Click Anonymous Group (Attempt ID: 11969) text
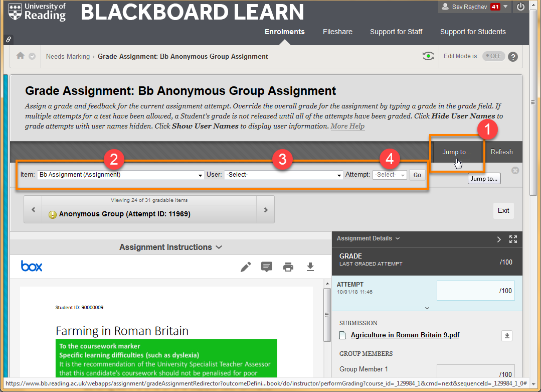Viewport: 541px width, 392px height. [x=124, y=214]
